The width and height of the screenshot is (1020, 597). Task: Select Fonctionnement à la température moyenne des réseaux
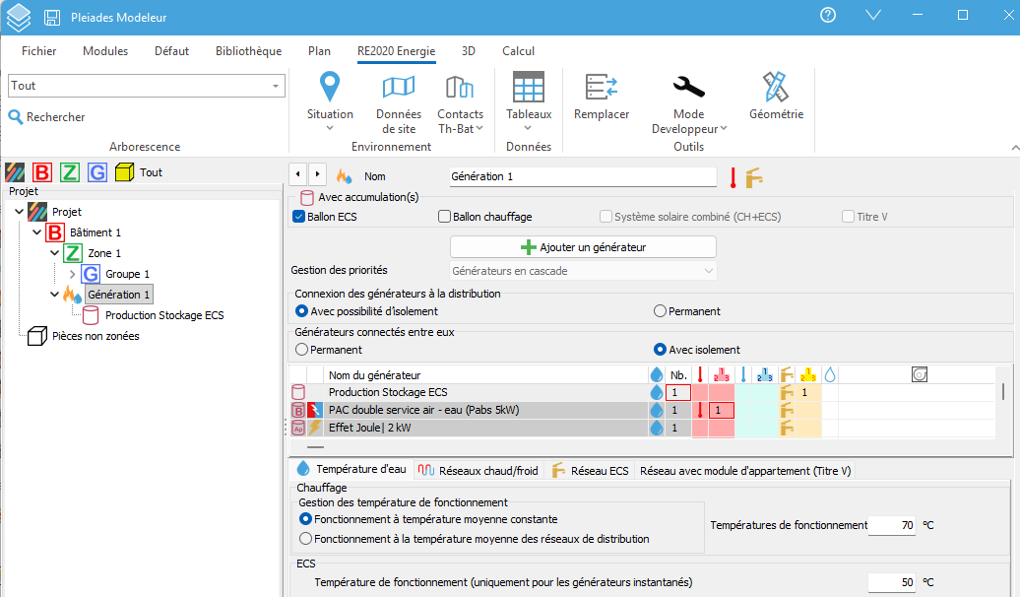(306, 539)
